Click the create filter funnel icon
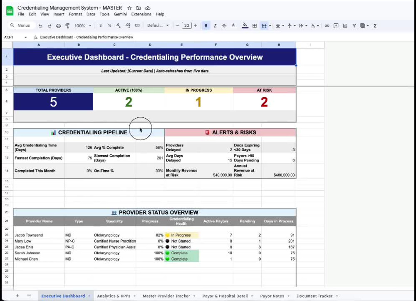This screenshot has width=416, height=301. [x=354, y=26]
